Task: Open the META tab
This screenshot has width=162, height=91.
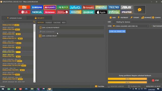Action: tap(64, 22)
